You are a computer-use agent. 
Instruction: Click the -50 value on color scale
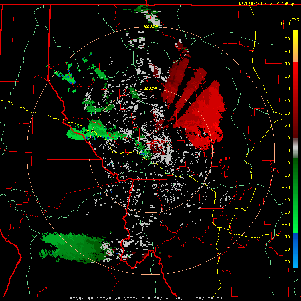(x=286, y=212)
